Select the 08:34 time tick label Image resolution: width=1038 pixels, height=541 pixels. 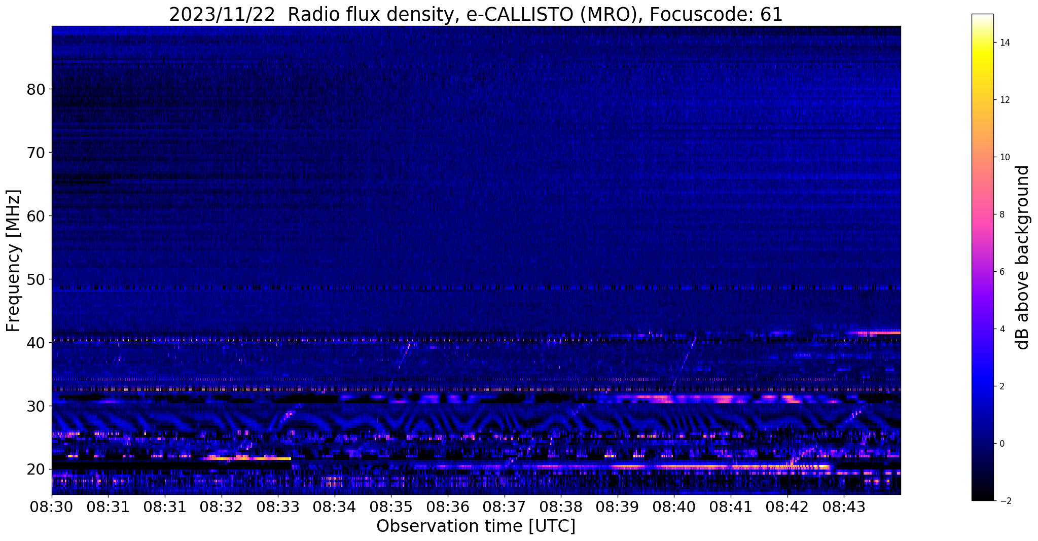click(x=334, y=507)
